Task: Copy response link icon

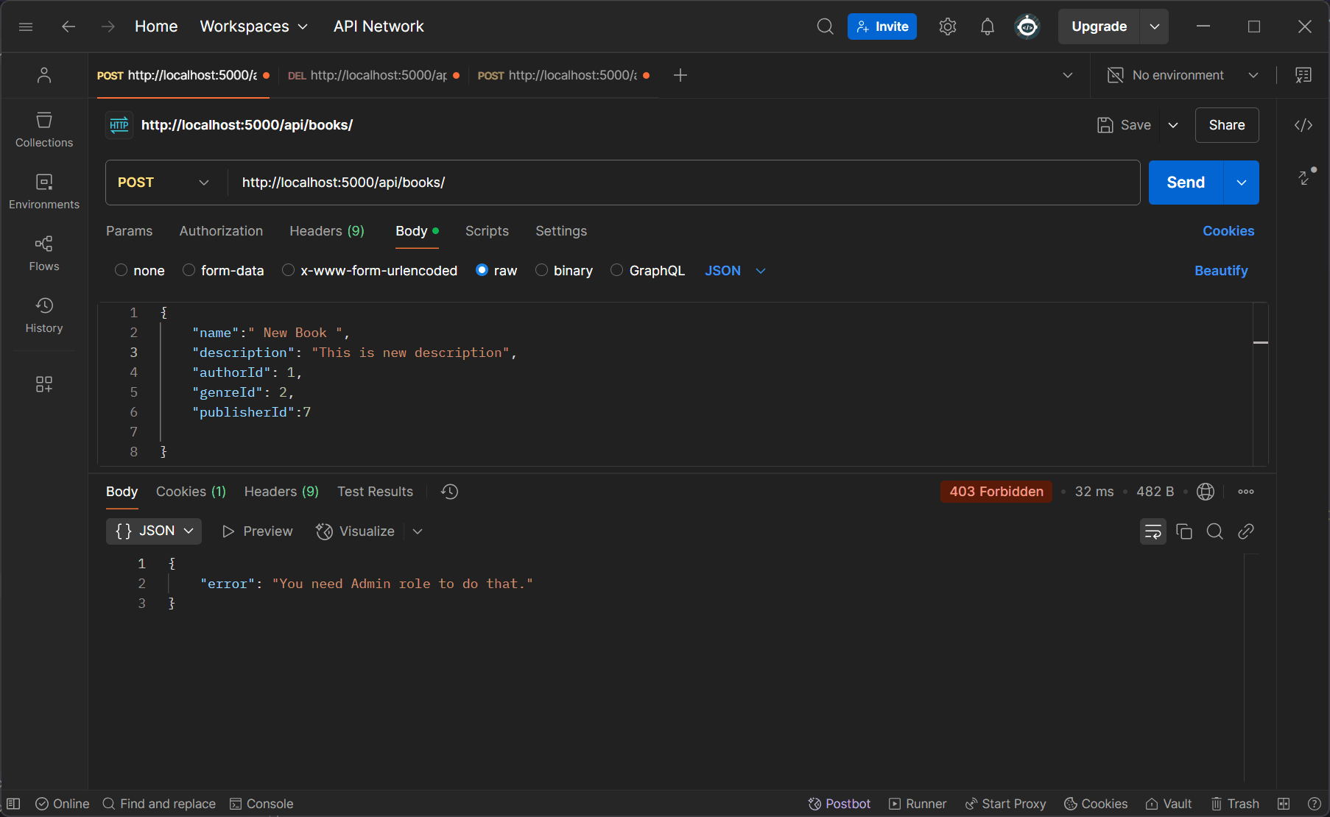Action: tap(1246, 531)
